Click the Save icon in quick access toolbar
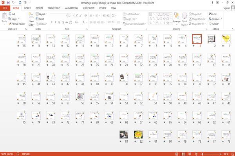235x156 pixels. (x=8, y=2)
